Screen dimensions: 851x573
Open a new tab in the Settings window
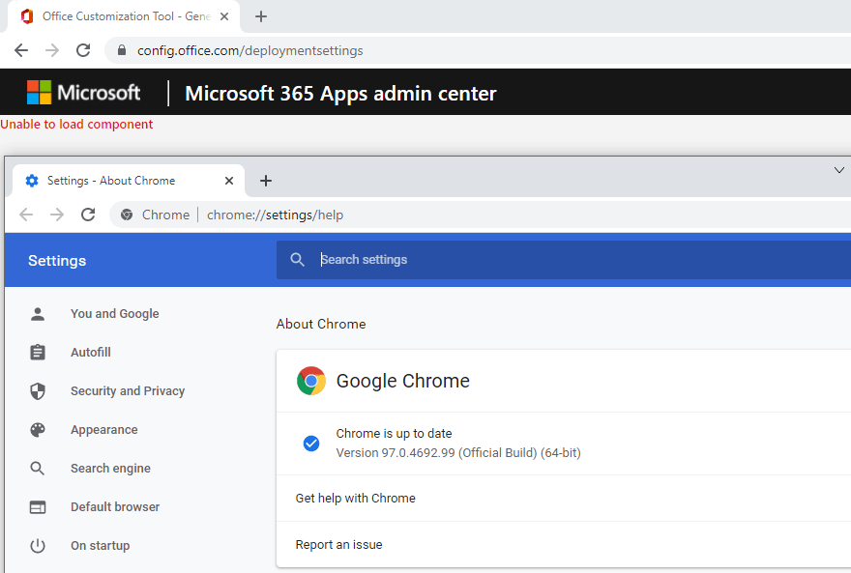[x=265, y=181]
